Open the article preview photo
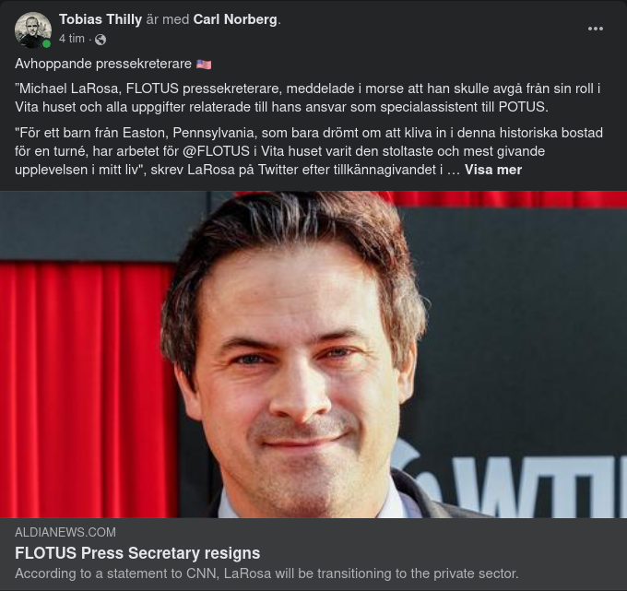Screen dimensions: 627x591 313,354
